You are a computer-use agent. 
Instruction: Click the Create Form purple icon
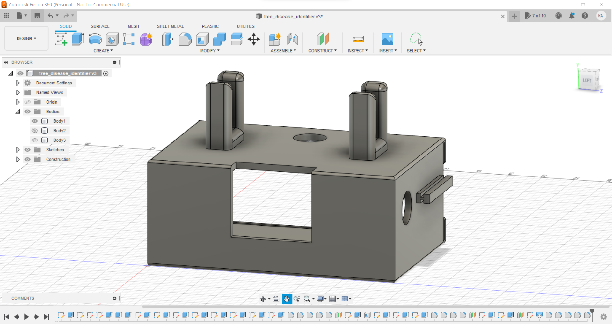(x=146, y=39)
